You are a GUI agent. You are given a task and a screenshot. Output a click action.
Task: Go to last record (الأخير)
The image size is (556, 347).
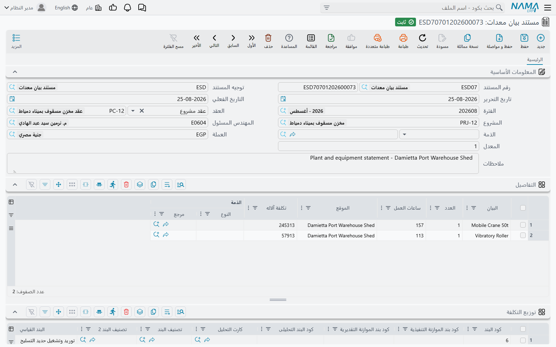tap(197, 41)
